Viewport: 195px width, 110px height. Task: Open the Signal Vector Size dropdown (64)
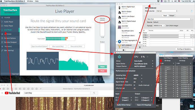[138, 82]
